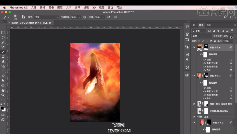The width and height of the screenshot is (237, 134).
Task: Select the Path Selection tool
Action: [3, 81]
